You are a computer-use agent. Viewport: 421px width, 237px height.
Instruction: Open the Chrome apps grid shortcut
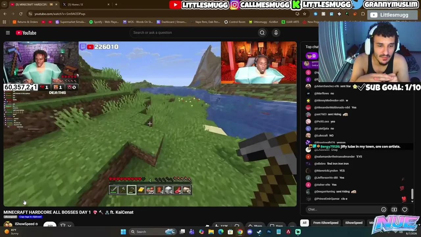[4, 22]
